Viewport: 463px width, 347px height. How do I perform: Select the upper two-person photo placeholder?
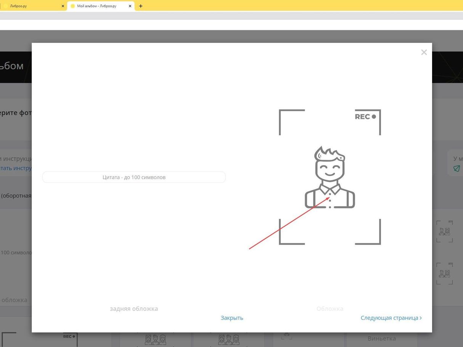tap(444, 231)
